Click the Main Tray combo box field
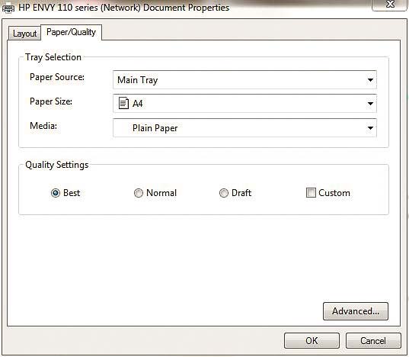409x357 pixels. pos(244,79)
